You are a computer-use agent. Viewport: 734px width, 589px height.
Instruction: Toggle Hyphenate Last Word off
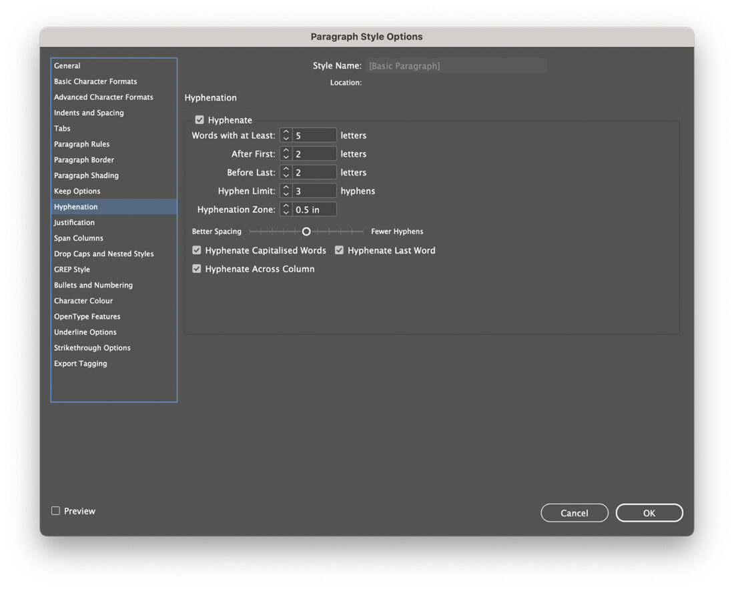click(339, 250)
